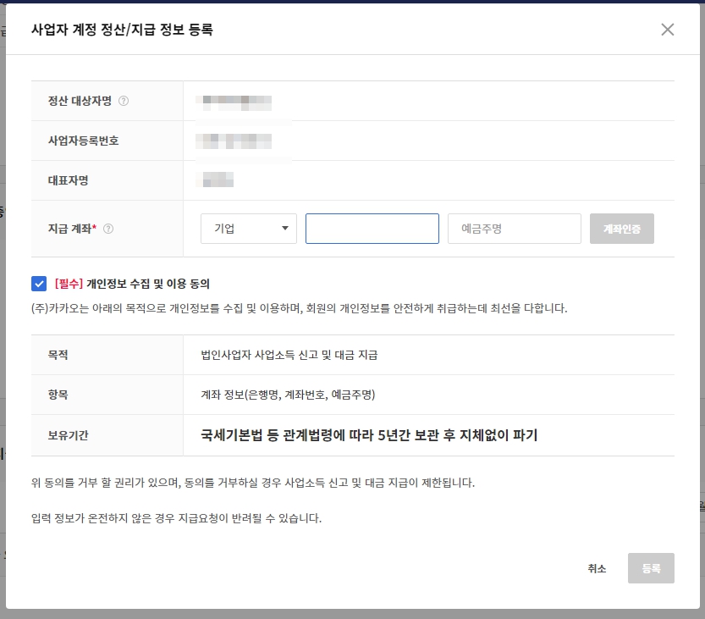Click the masked 정산 대상자명 value

(x=234, y=100)
